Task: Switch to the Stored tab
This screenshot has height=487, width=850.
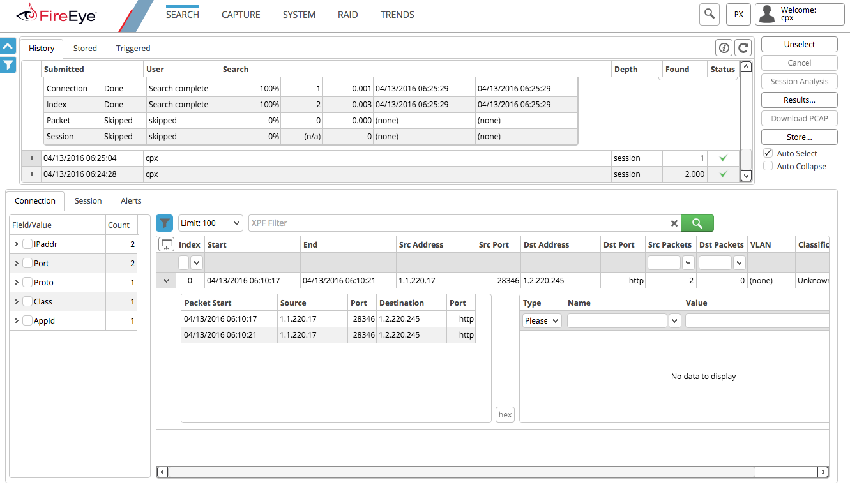Action: click(x=85, y=48)
